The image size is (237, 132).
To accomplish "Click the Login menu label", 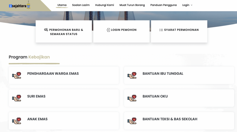I will tap(185, 5).
